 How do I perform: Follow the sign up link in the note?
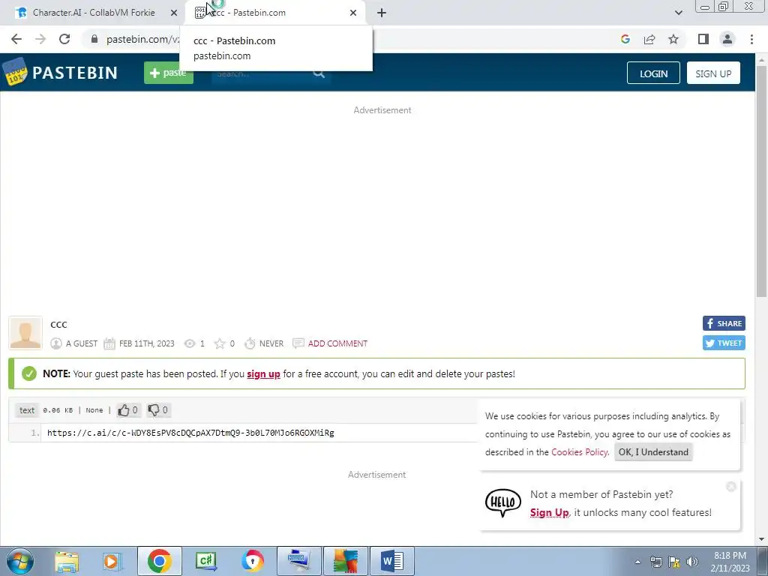pos(263,373)
